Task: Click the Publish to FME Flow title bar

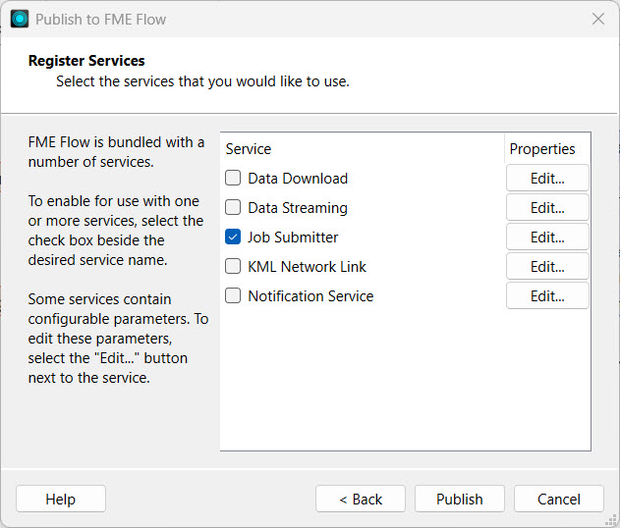Action: click(295, 19)
